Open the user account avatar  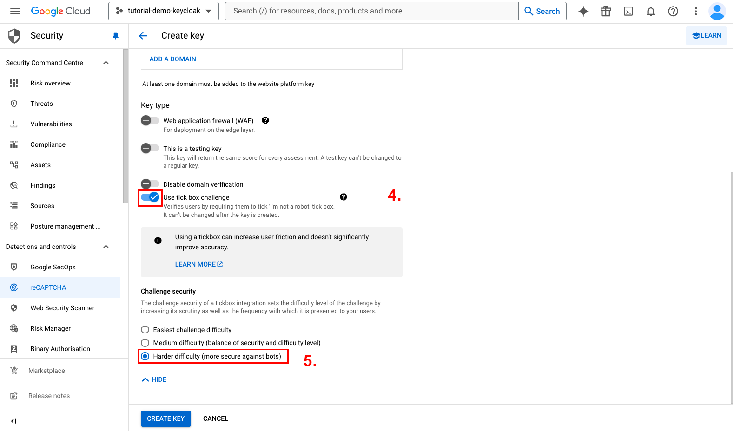tap(717, 12)
